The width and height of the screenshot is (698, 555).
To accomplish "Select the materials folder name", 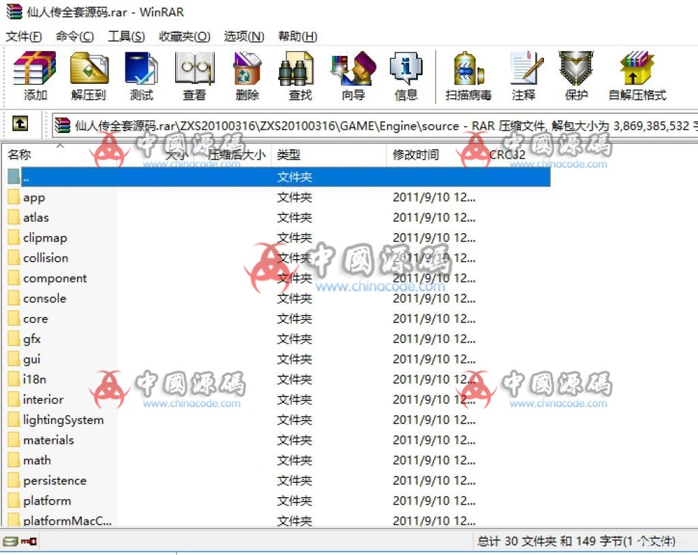I will click(48, 440).
